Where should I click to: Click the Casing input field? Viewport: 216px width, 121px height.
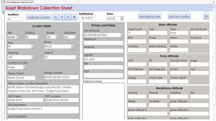(137, 81)
